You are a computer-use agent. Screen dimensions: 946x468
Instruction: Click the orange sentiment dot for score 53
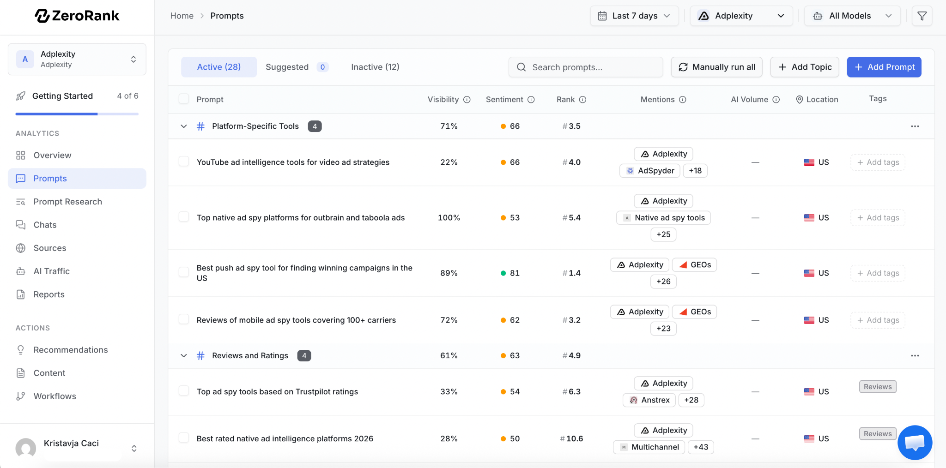[503, 218]
